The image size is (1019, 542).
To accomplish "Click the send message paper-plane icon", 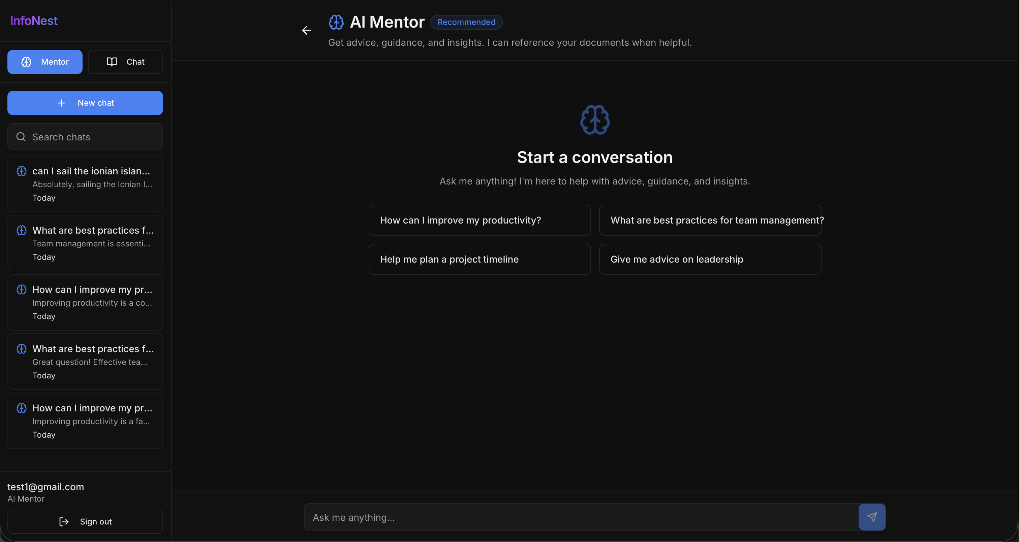I will tap(871, 517).
